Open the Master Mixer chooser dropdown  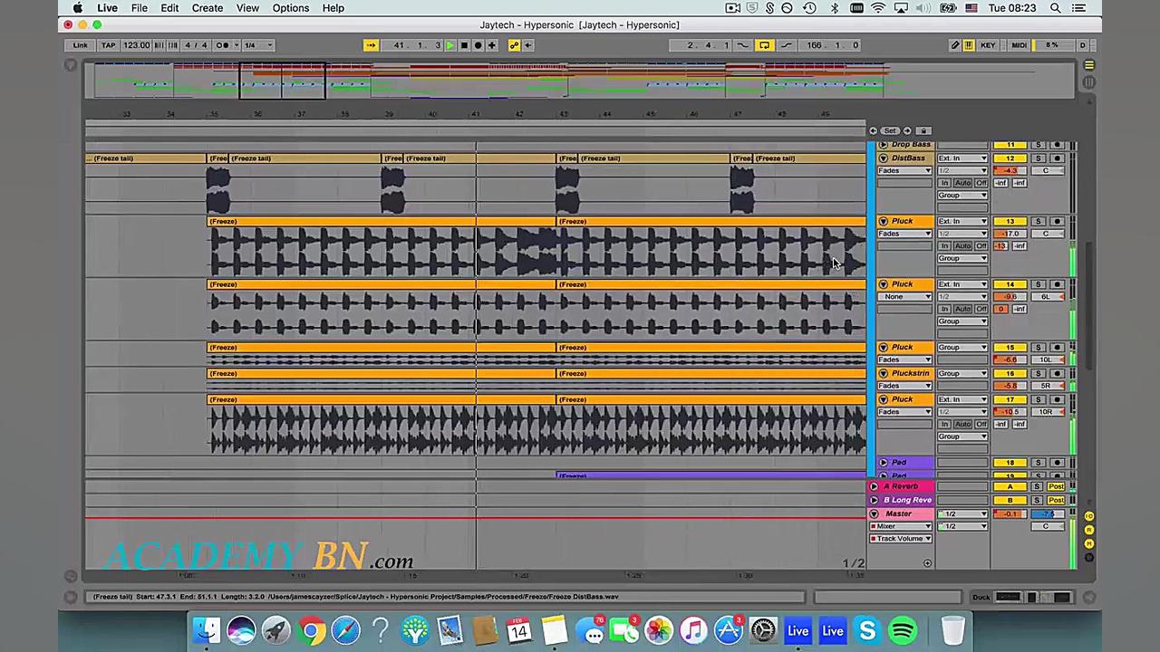click(x=901, y=526)
